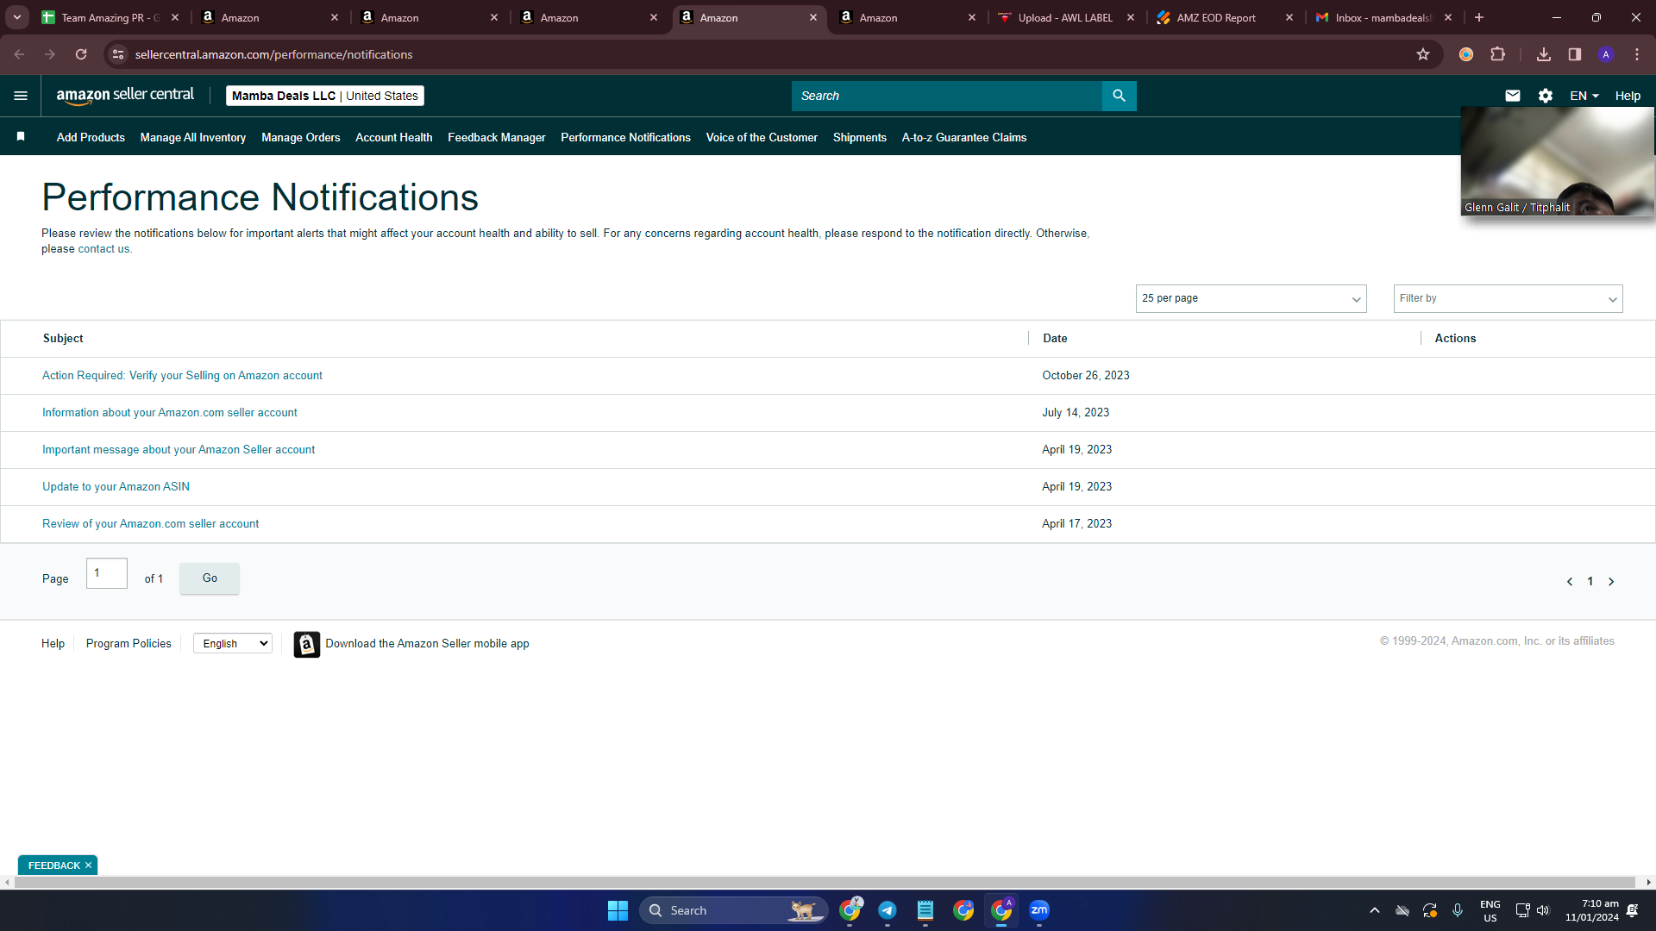Open the Windows Start menu

pyautogui.click(x=618, y=910)
